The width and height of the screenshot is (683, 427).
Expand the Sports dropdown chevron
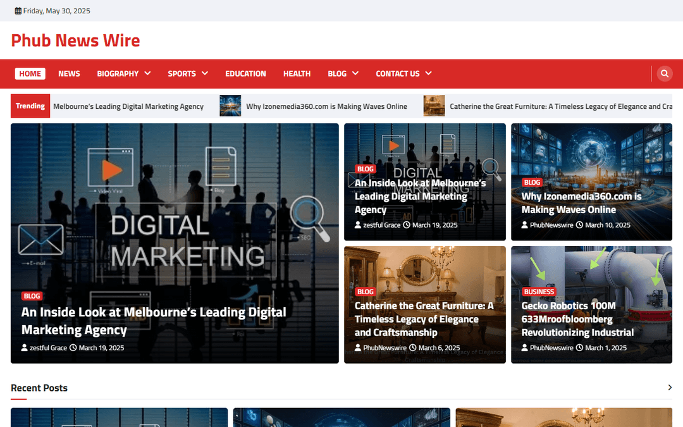coord(205,73)
